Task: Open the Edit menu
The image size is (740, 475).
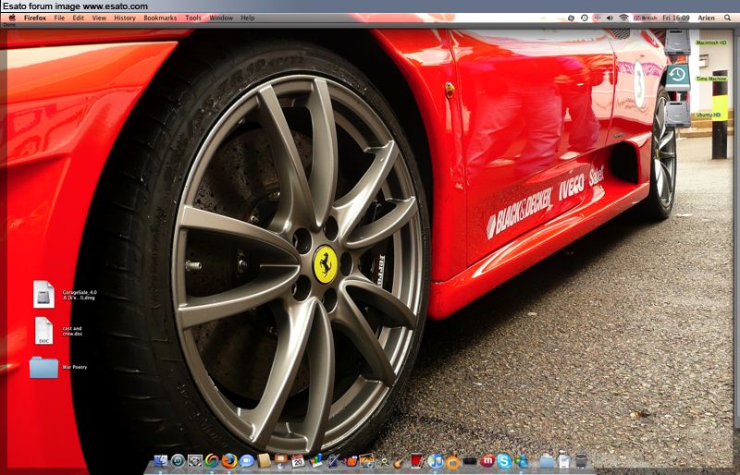Action: (x=79, y=18)
